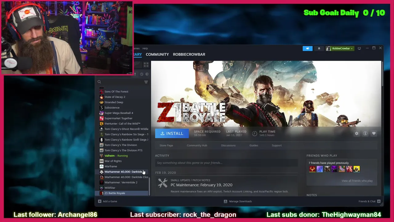Click the Rainbow Six Siege X icon

[102, 140]
